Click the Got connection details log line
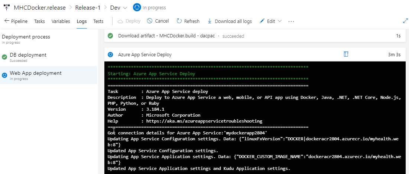The image size is (409, 174). tap(188, 133)
